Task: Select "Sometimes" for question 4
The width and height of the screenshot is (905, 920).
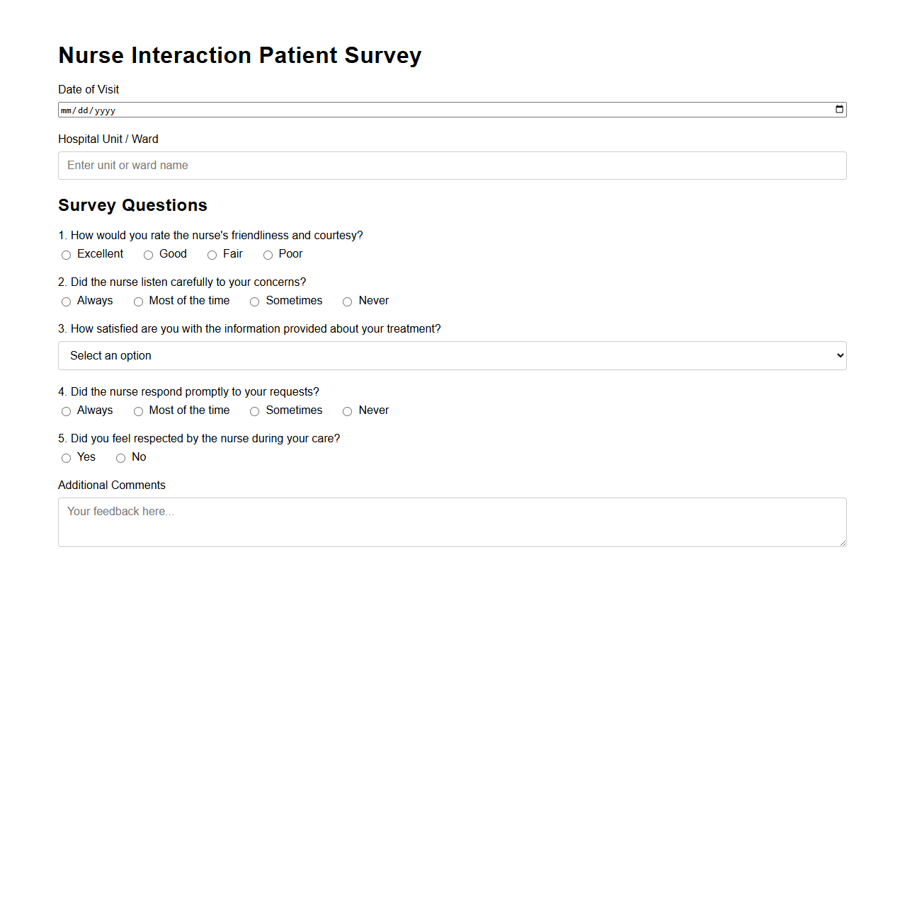Action: 254,411
